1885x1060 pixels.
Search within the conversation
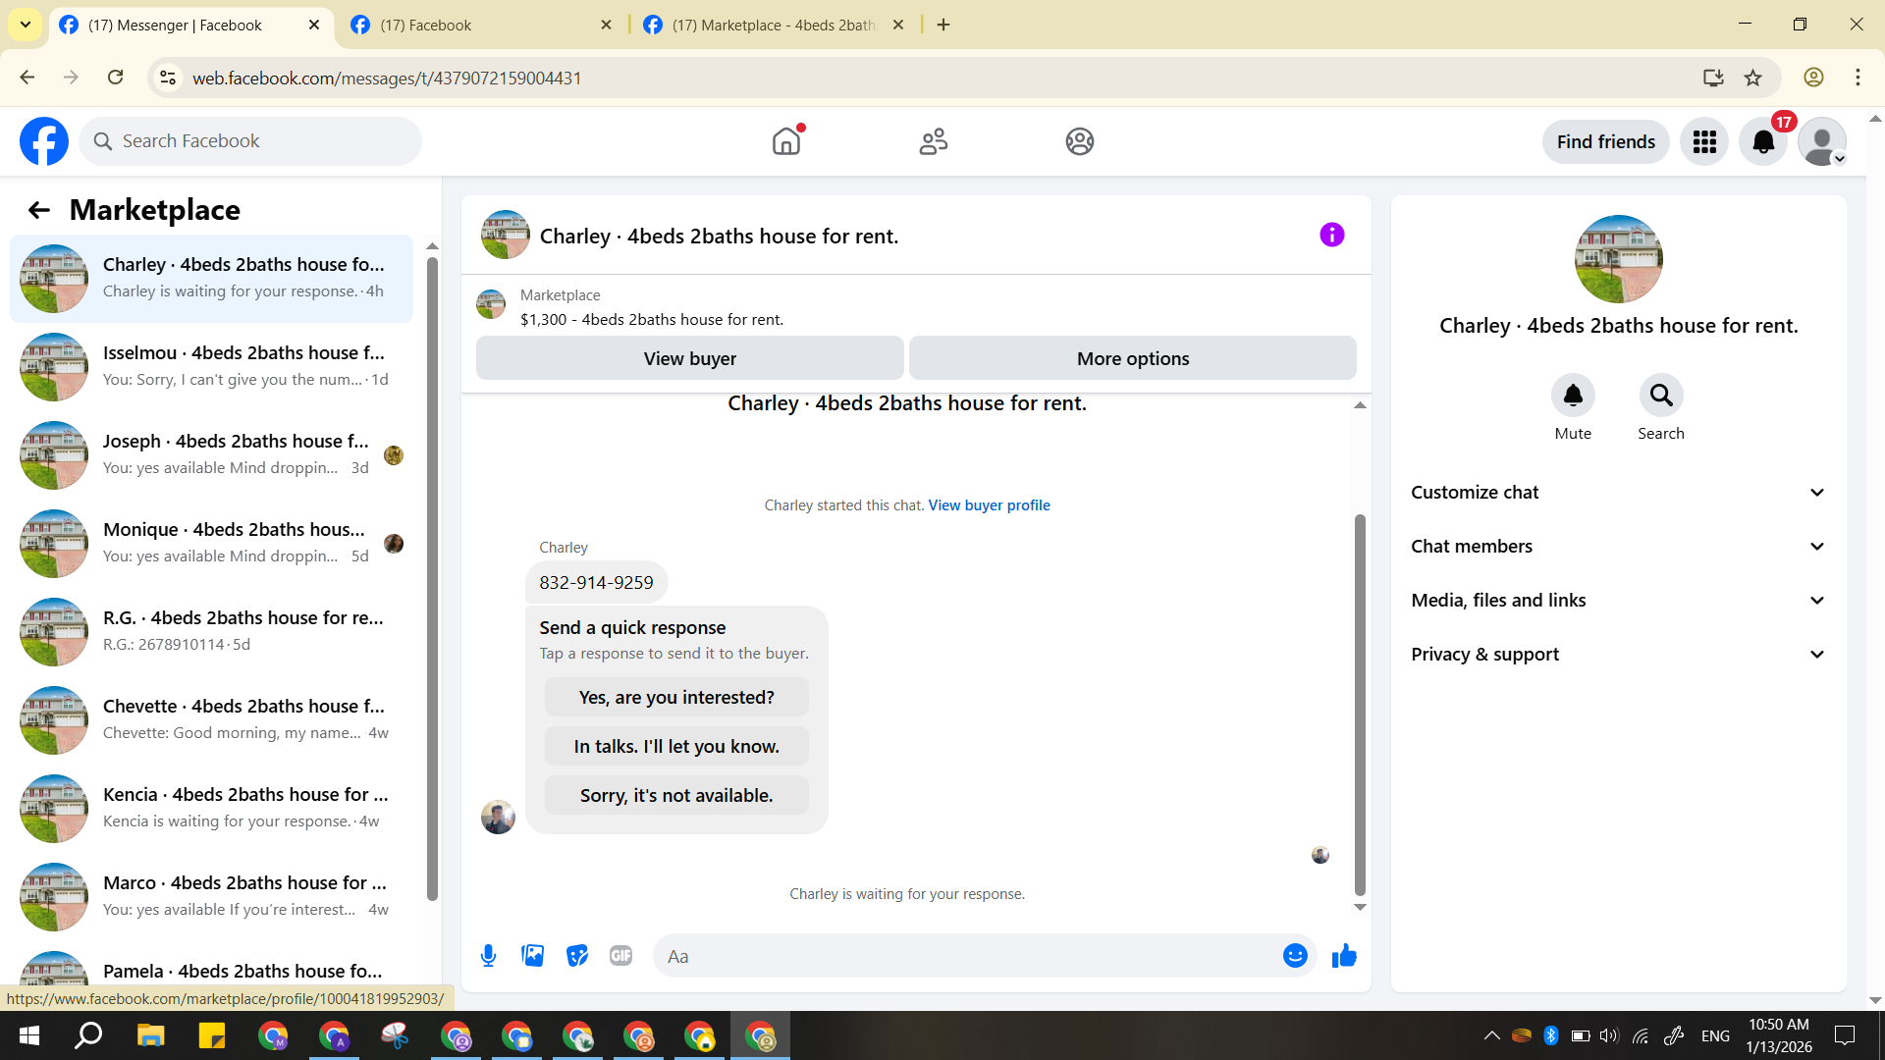pyautogui.click(x=1660, y=396)
